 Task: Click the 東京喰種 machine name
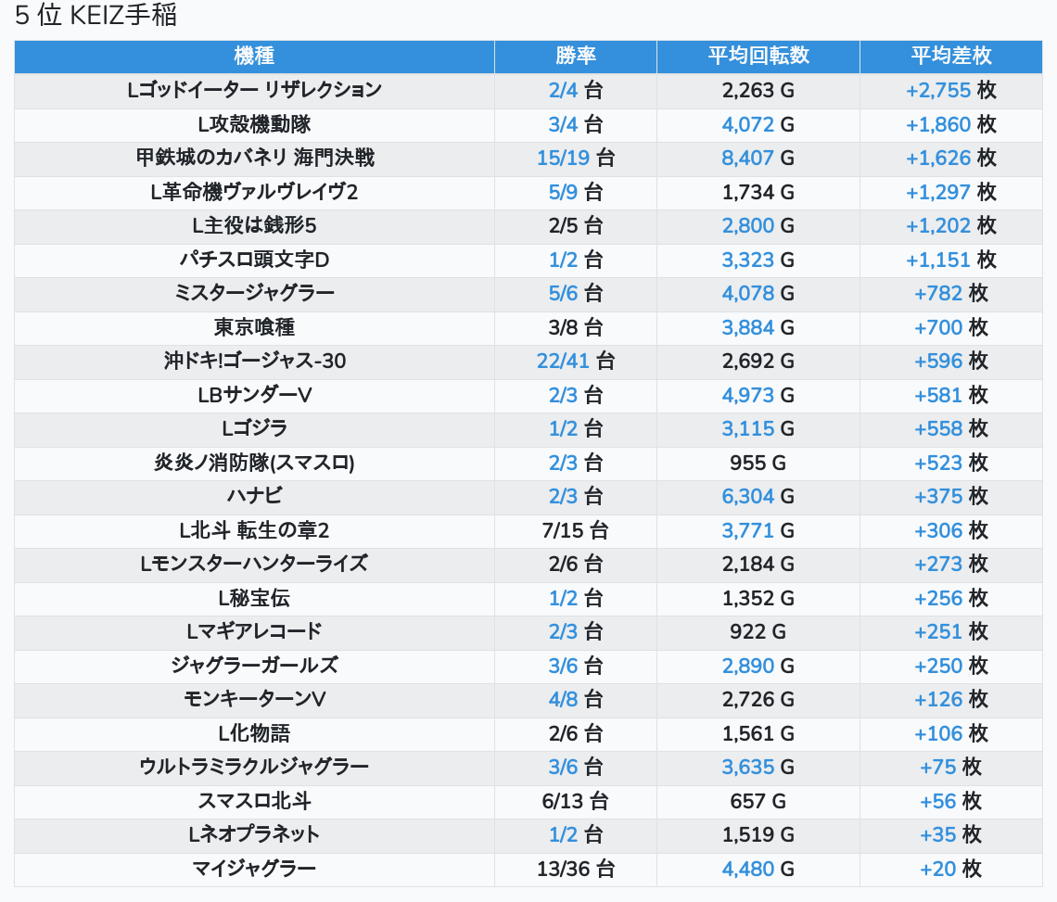(x=254, y=327)
